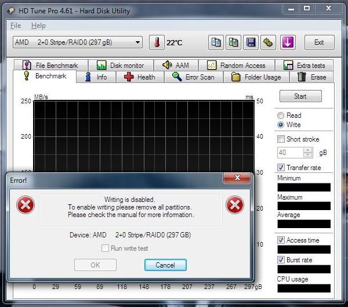Click the Maximum result field

click(x=304, y=206)
